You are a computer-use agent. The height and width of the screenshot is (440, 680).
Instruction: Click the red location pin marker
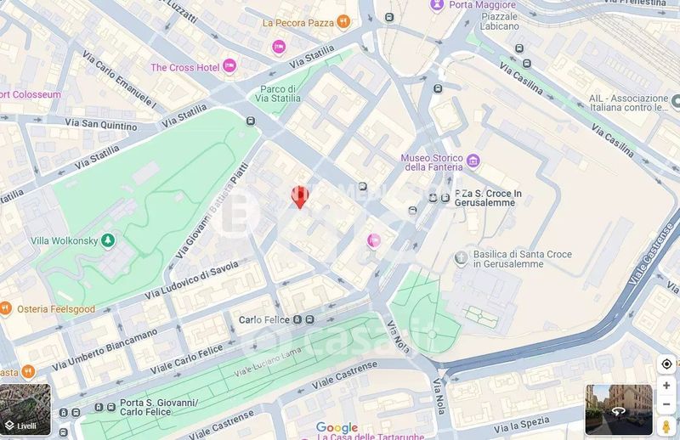click(299, 197)
